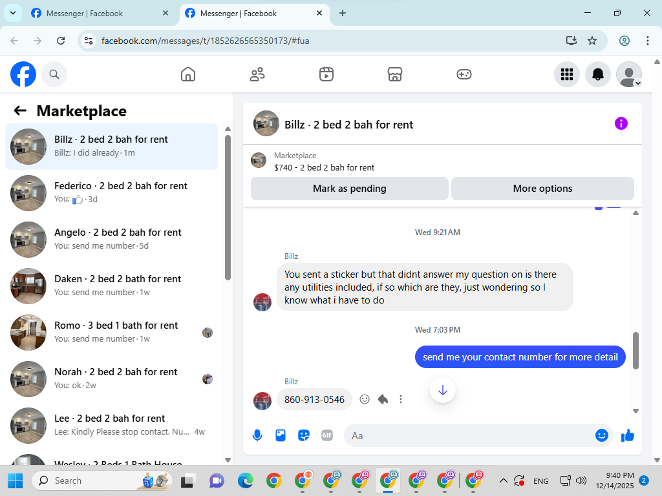The height and width of the screenshot is (496, 662).
Task: Attach a photo using image icon
Action: click(281, 435)
